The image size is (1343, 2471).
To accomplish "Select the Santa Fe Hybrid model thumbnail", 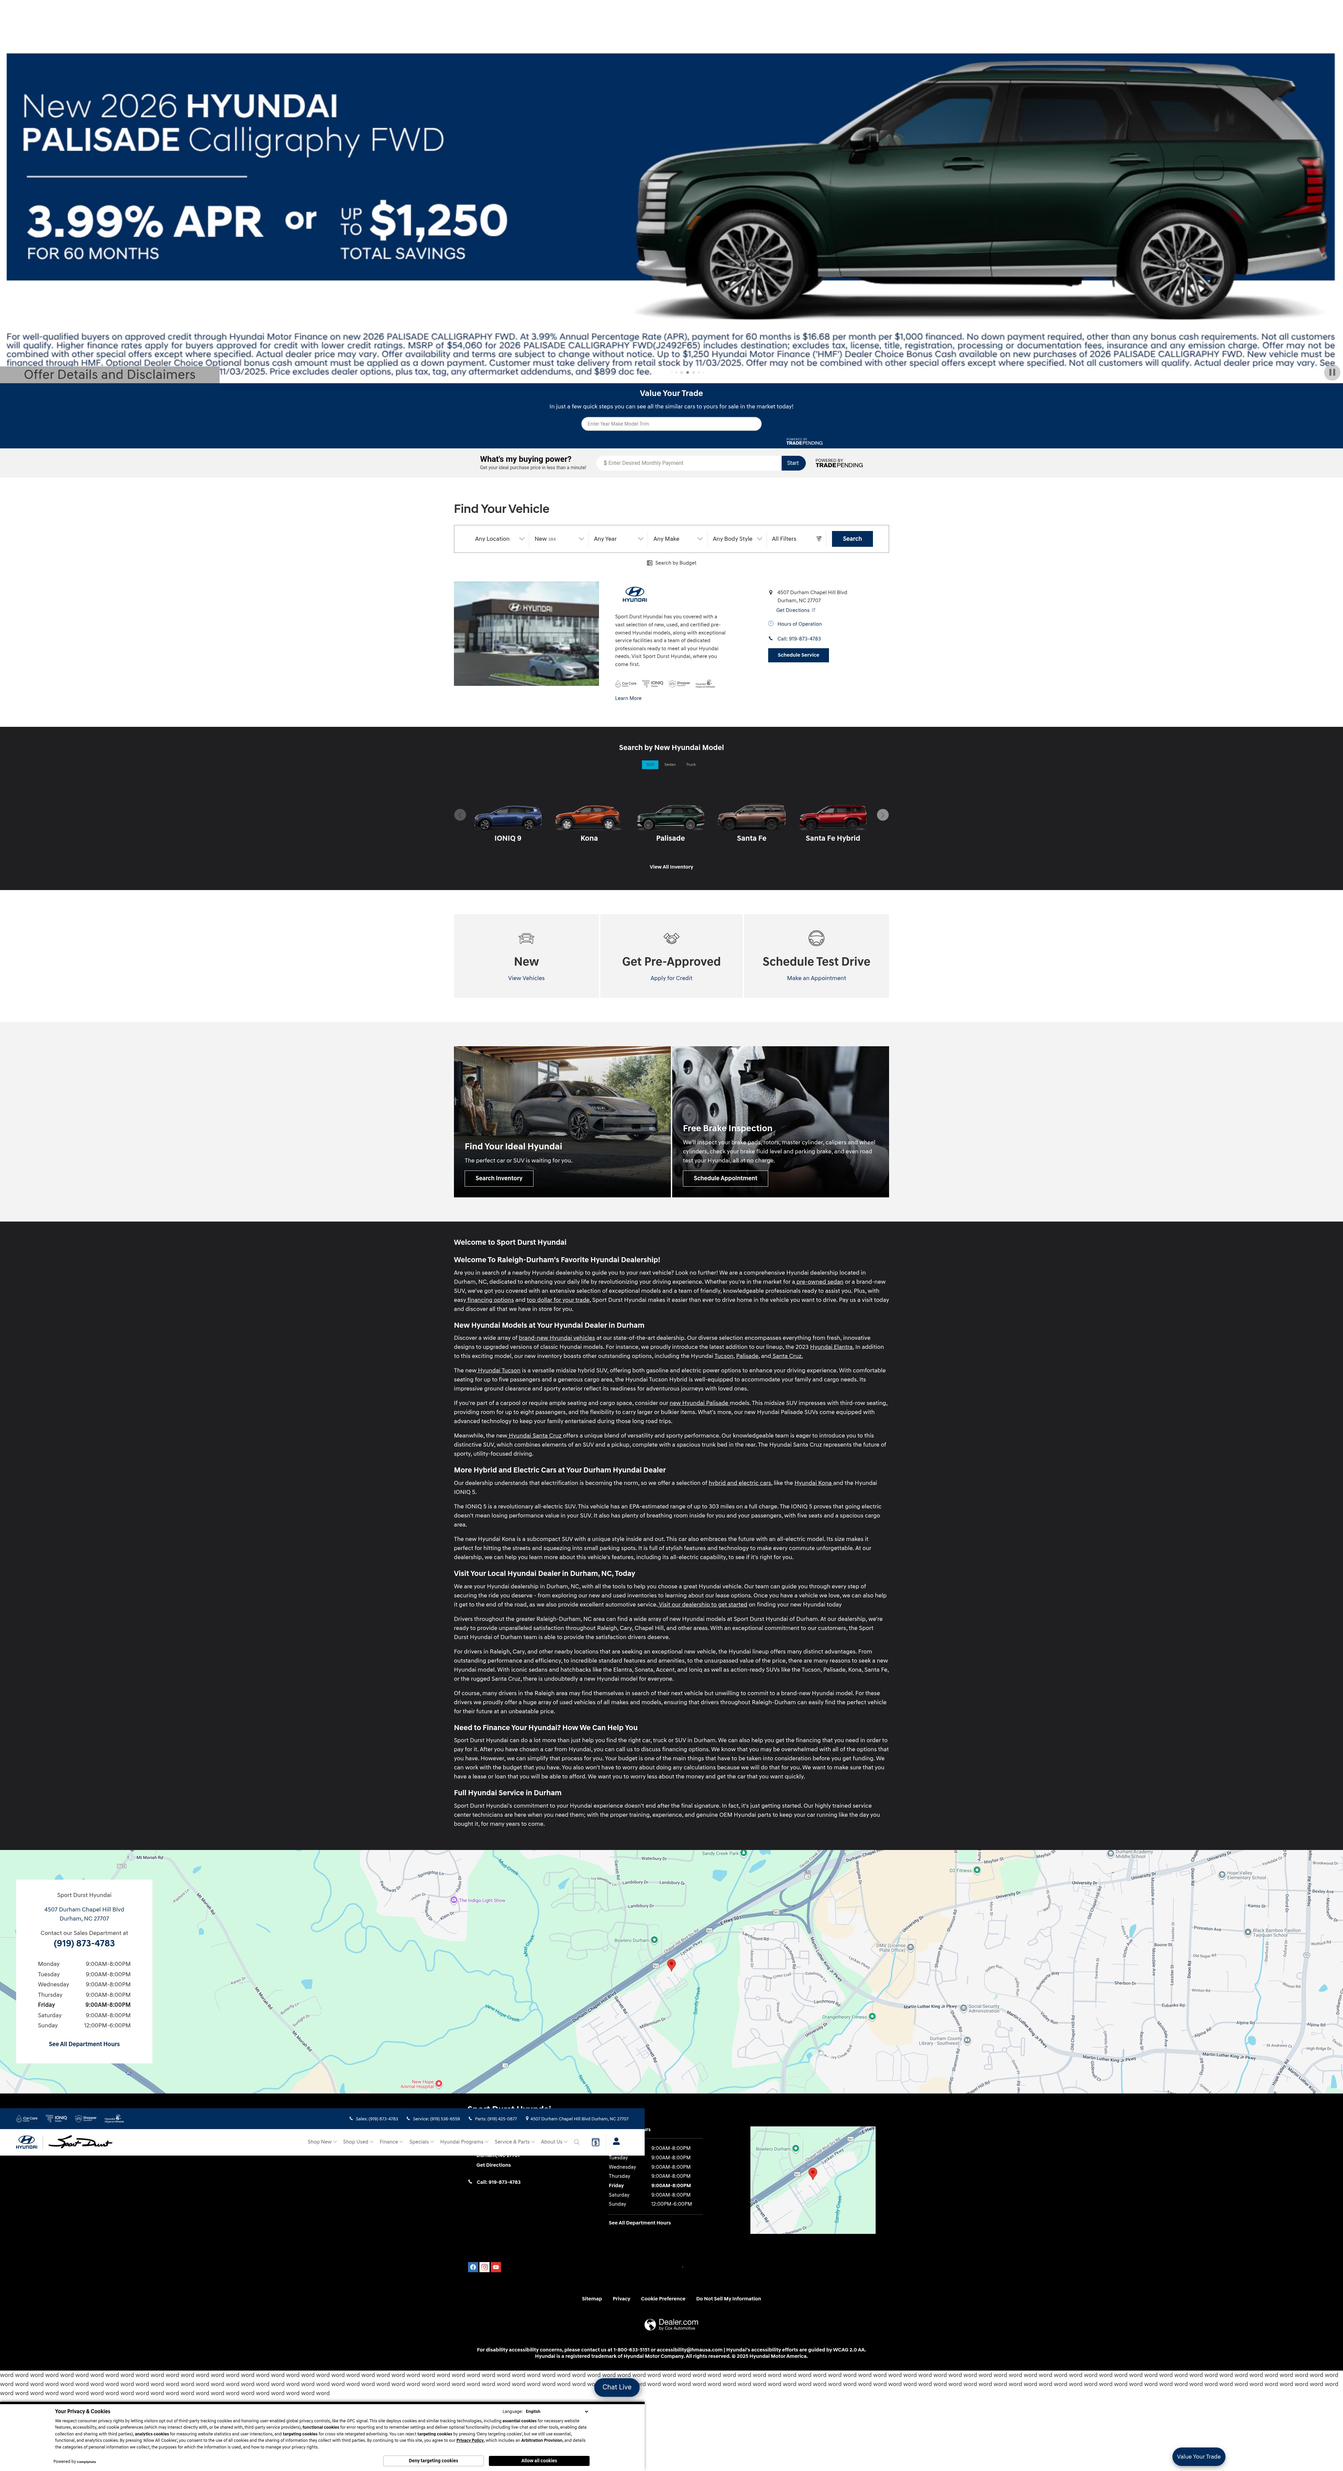I will 833,818.
